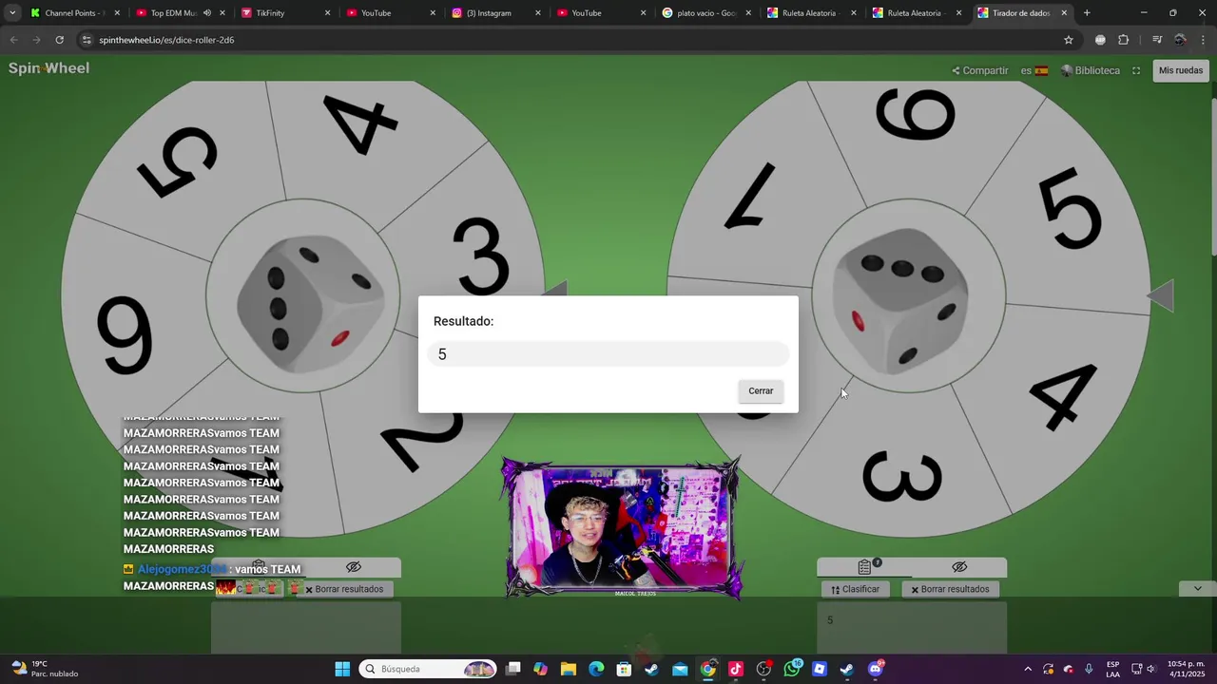Click the webcam overlay thumbnail
1217x684 pixels.
coord(622,528)
